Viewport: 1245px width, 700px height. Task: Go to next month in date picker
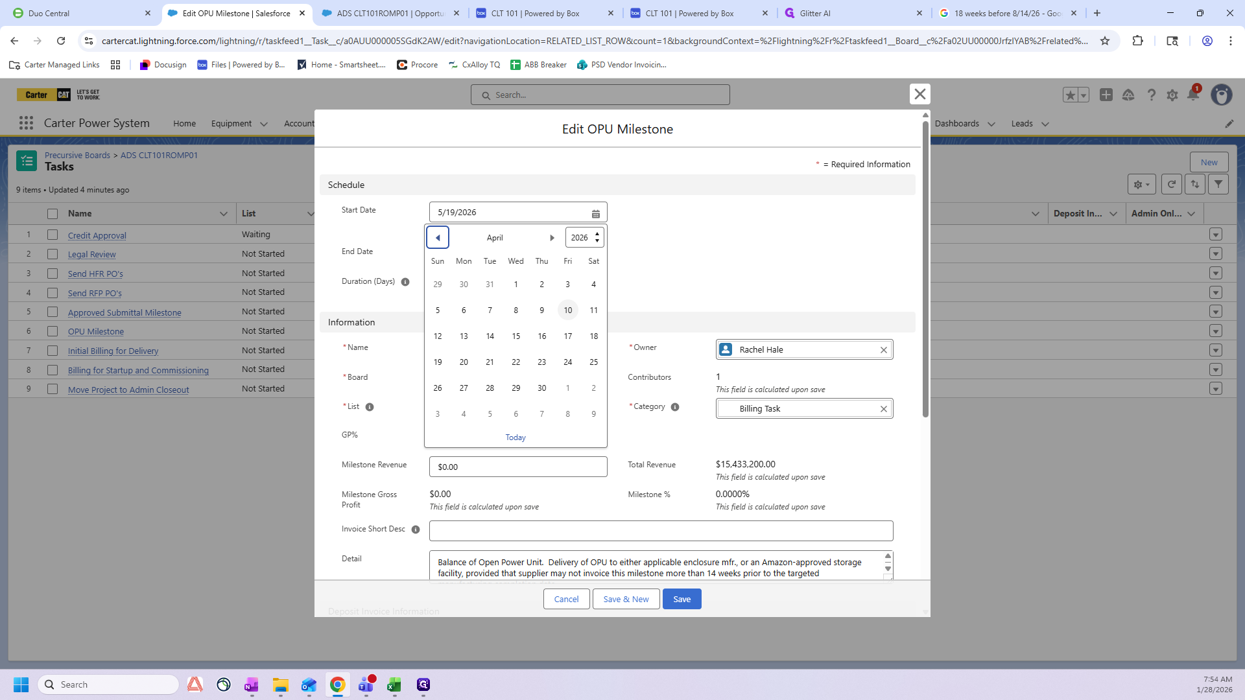(x=552, y=238)
